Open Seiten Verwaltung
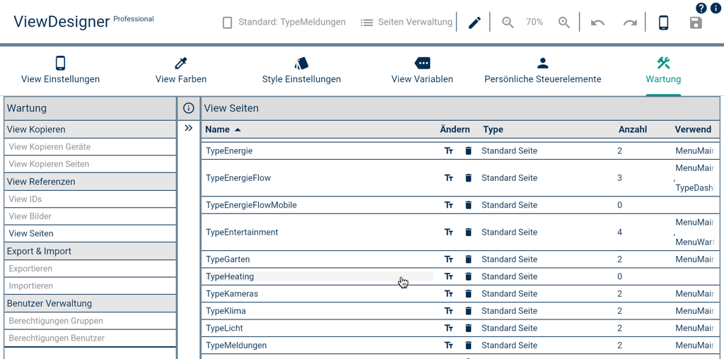This screenshot has width=724, height=359. (x=407, y=22)
